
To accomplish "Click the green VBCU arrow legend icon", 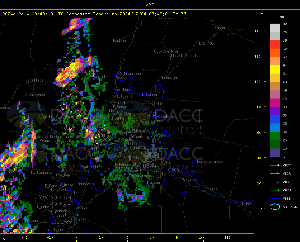I will [275, 190].
